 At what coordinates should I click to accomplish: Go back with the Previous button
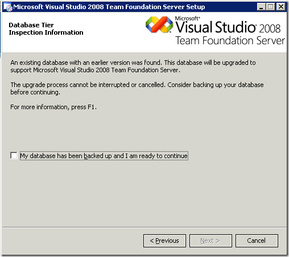164,241
